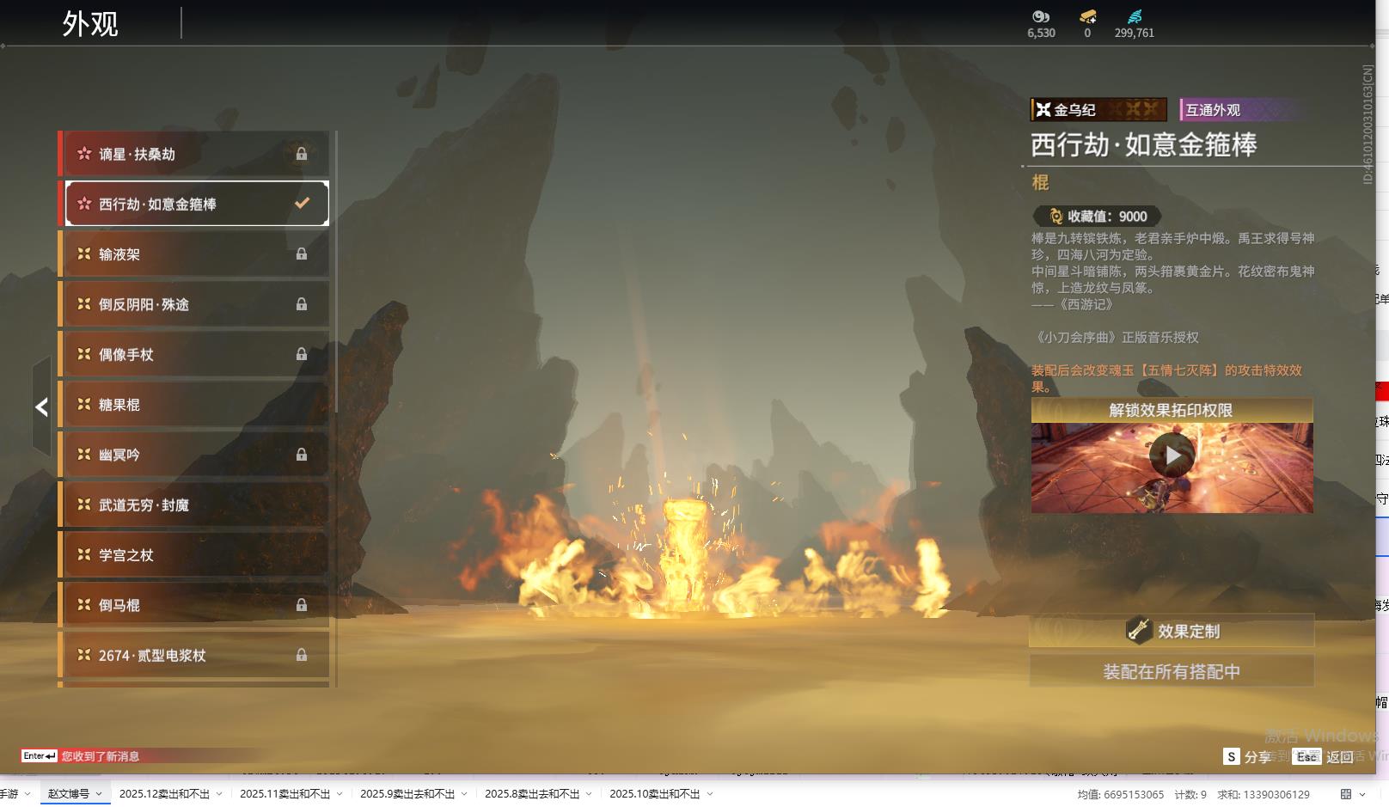Switch to the 2025.10卖出和不出 sheet tab

(655, 794)
